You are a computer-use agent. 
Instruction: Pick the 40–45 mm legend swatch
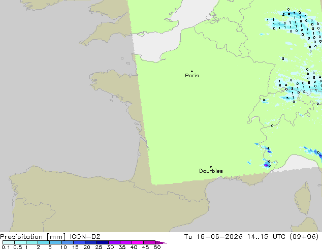coord(138,242)
